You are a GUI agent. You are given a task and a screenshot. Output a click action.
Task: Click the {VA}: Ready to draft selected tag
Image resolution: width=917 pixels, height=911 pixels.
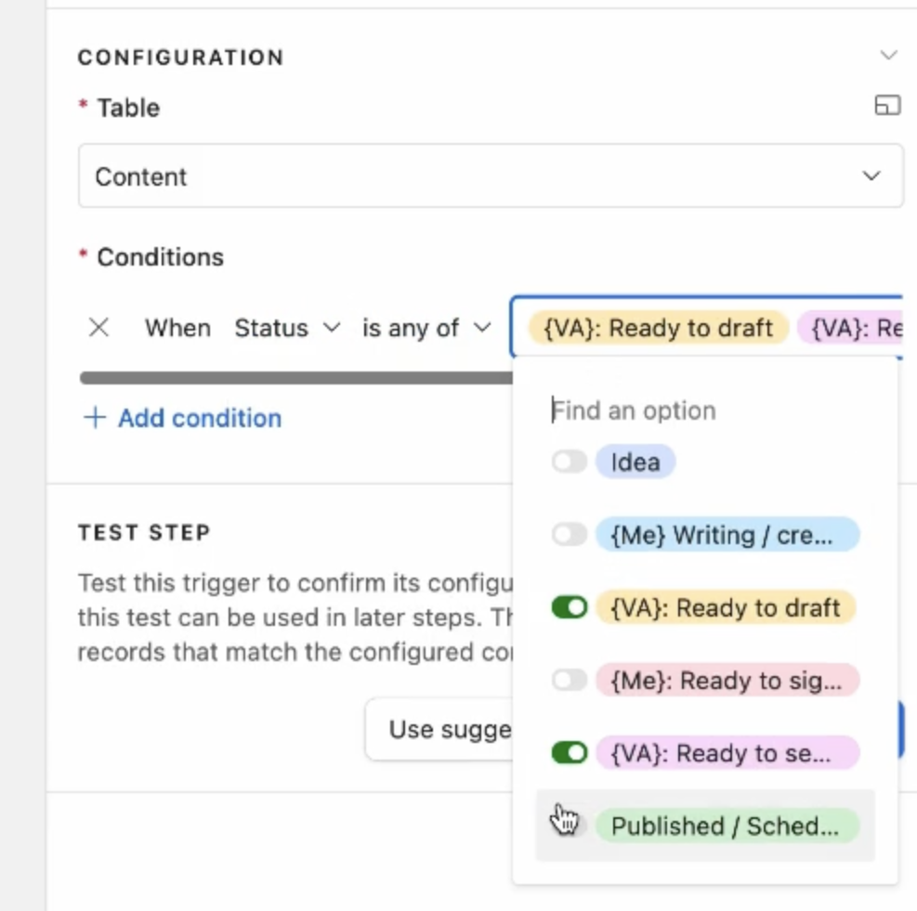[x=658, y=328]
